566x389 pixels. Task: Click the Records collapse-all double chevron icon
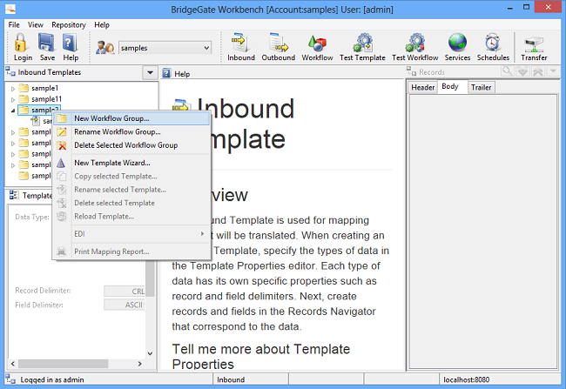coord(538,71)
